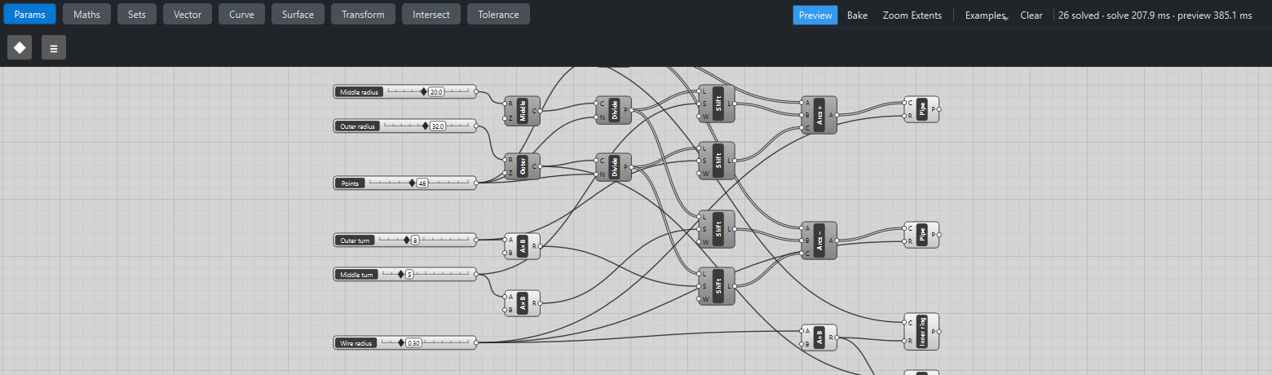Click the A output port of Arcs −
Image resolution: width=1272 pixels, height=375 pixels.
pyautogui.click(x=837, y=240)
